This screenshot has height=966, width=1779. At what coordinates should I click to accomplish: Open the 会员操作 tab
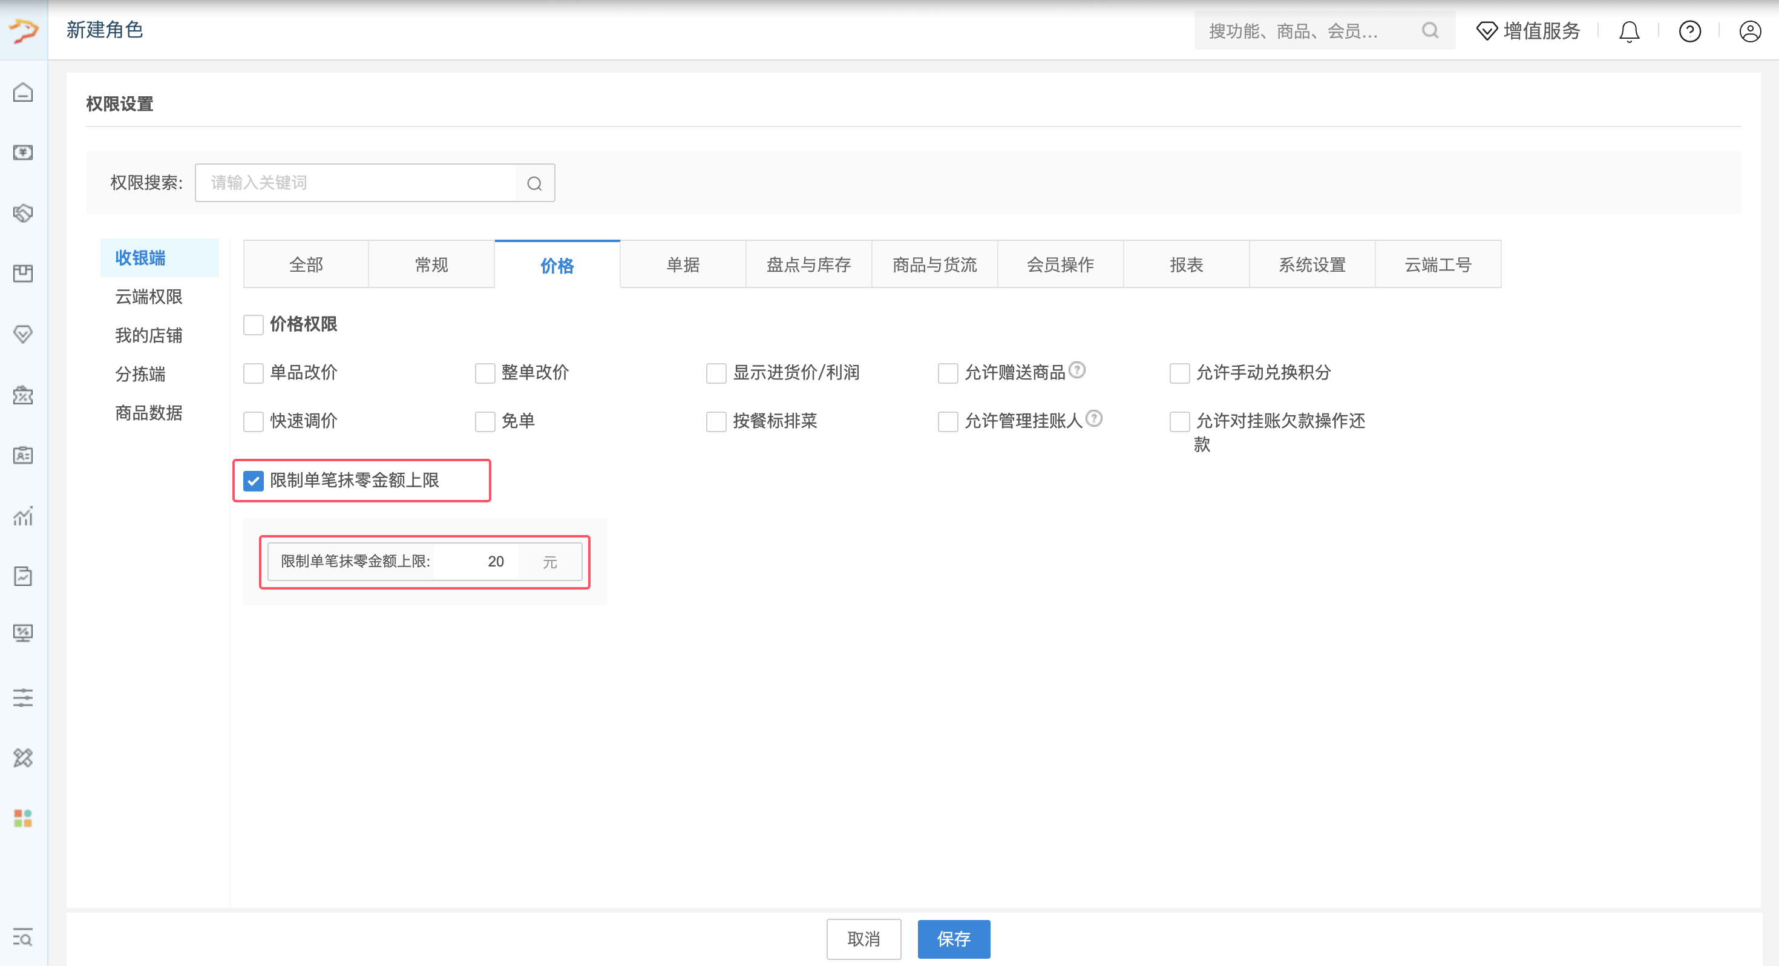(x=1060, y=264)
